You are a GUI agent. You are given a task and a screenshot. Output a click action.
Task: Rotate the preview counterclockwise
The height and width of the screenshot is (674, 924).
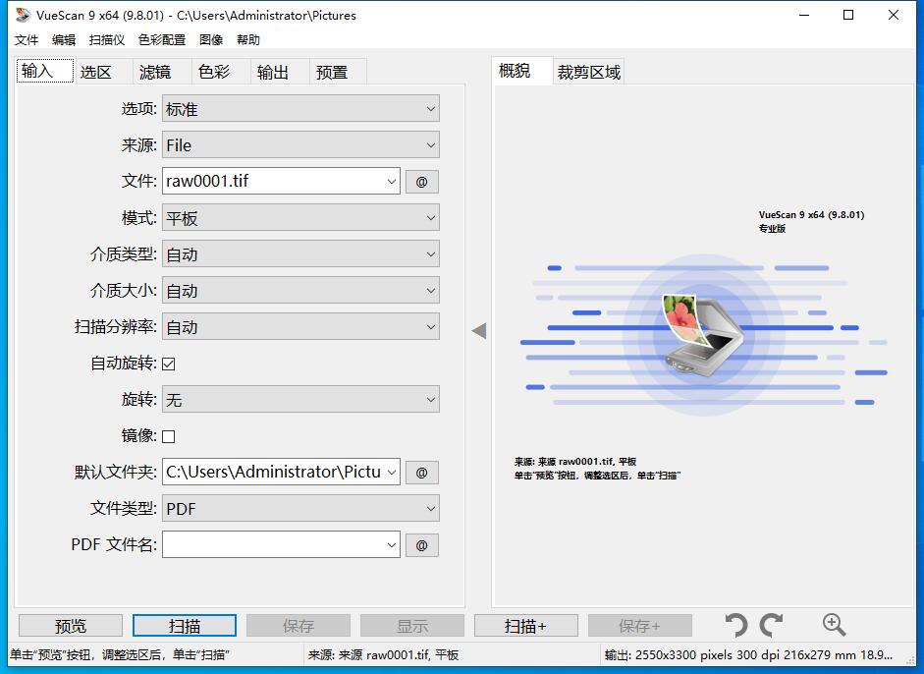735,624
